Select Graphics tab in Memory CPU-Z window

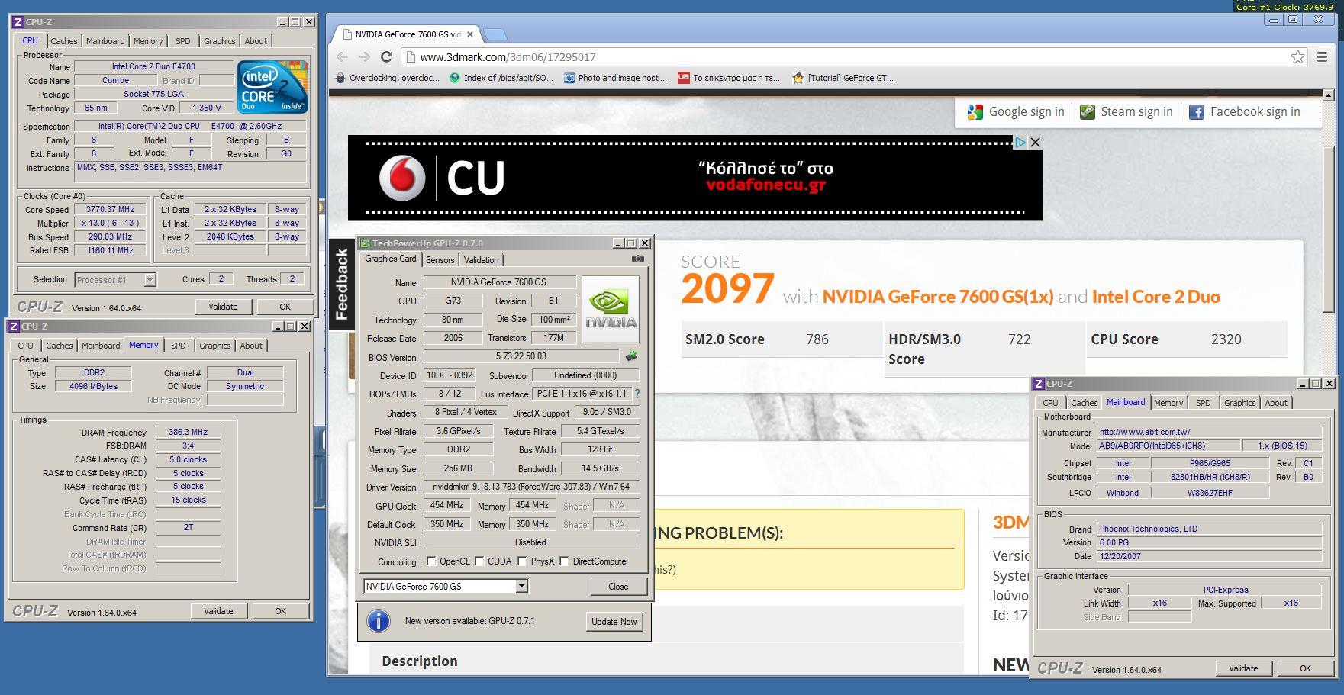(x=215, y=346)
